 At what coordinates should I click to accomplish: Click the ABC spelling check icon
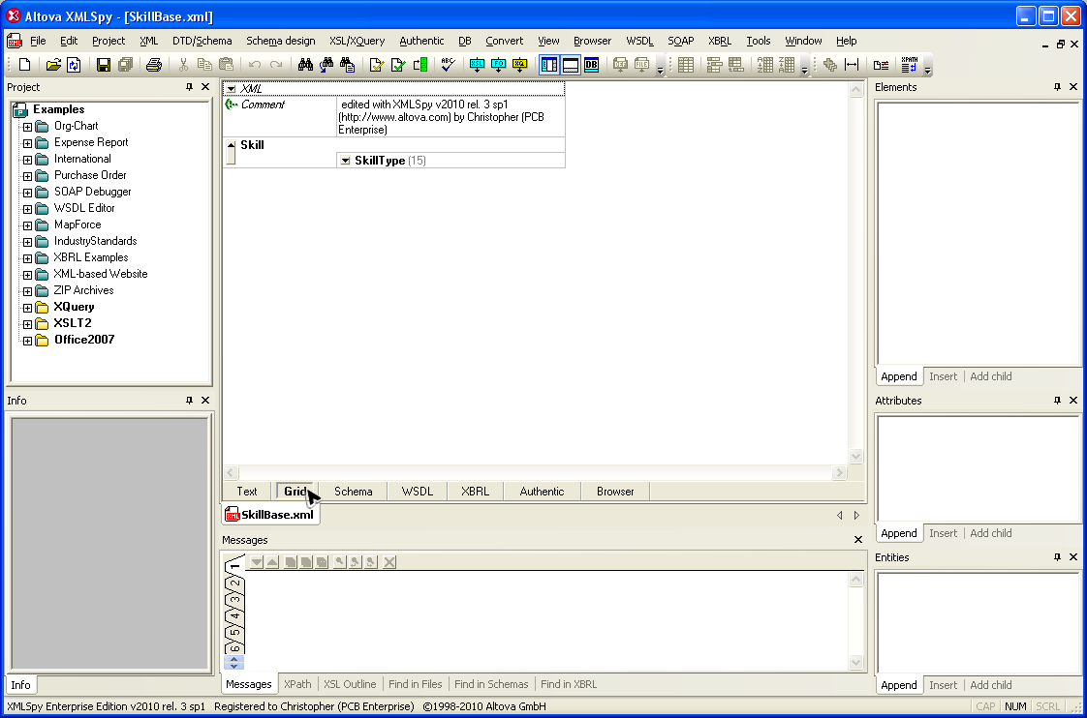click(x=448, y=65)
